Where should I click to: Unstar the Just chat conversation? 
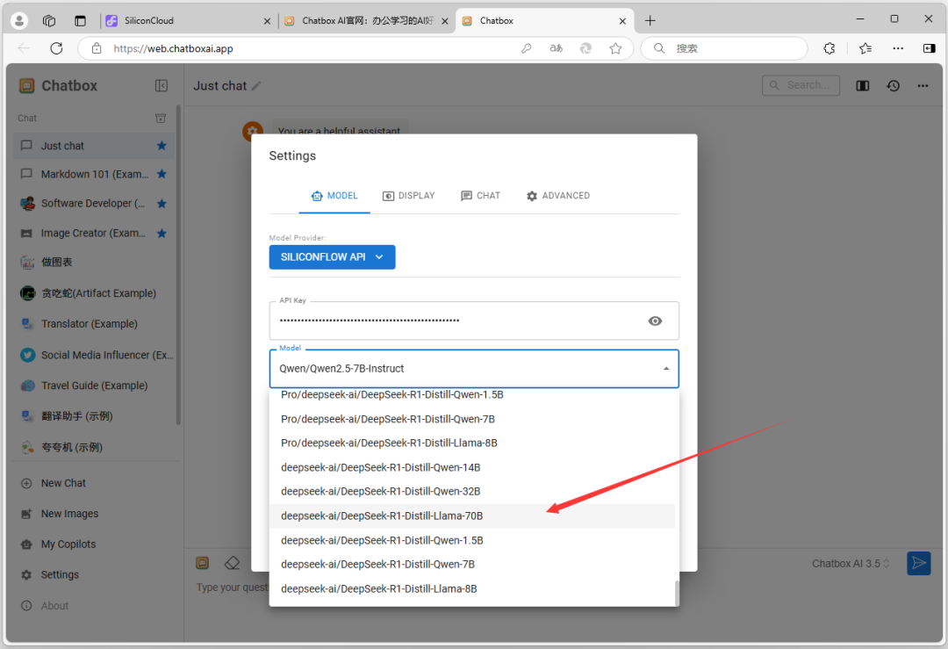click(162, 146)
